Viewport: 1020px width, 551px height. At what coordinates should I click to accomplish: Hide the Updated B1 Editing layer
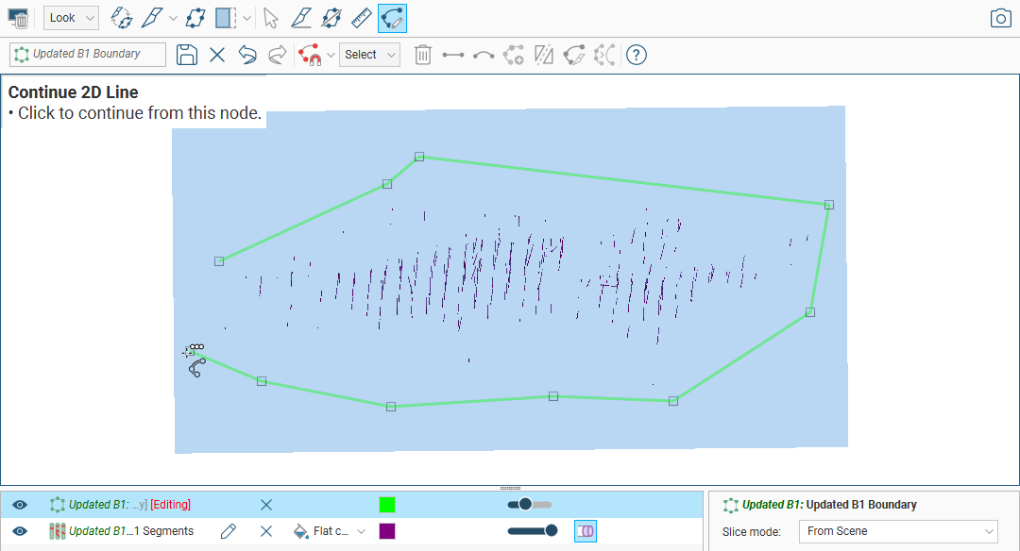[x=20, y=505]
